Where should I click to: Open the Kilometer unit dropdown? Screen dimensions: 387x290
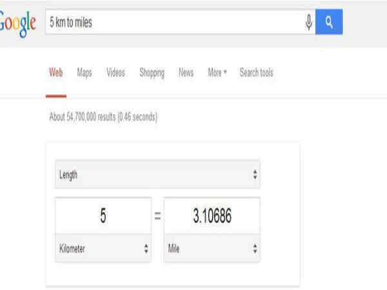(x=103, y=247)
